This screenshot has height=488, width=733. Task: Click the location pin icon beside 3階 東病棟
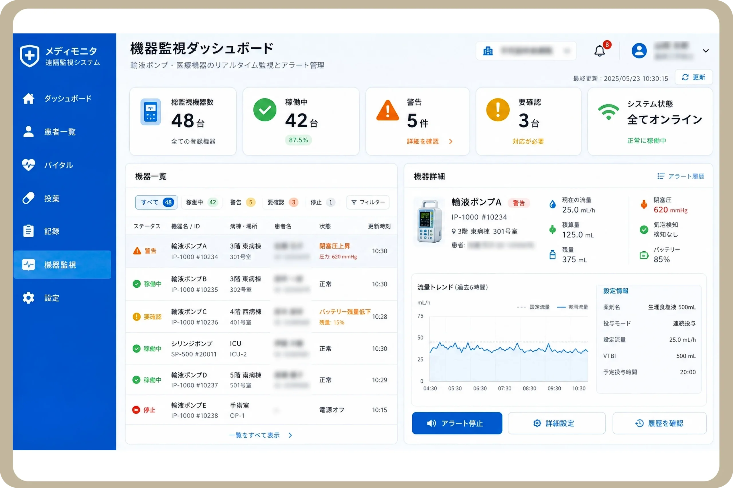click(454, 232)
